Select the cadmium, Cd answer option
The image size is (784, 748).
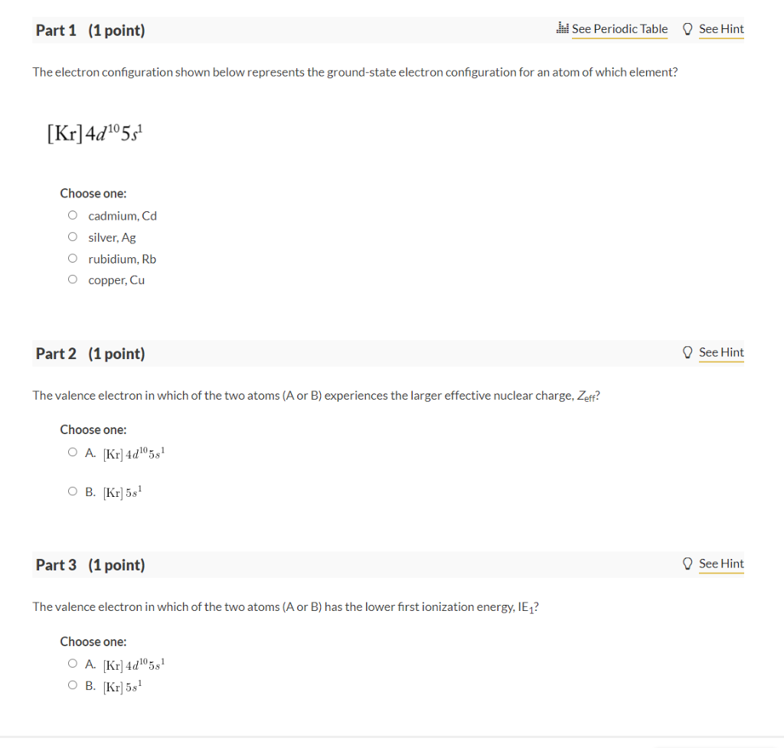(x=72, y=214)
